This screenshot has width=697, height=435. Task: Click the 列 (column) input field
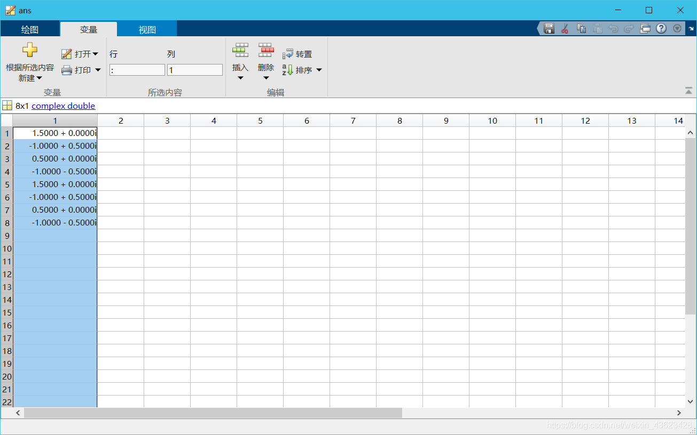coord(195,70)
